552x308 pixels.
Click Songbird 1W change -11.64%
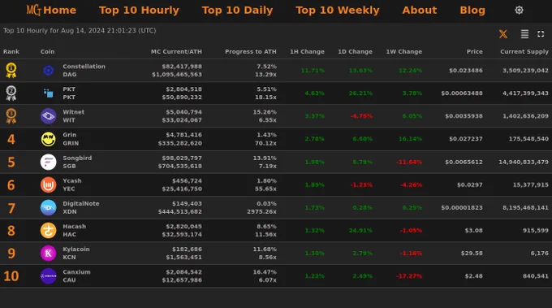409,162
